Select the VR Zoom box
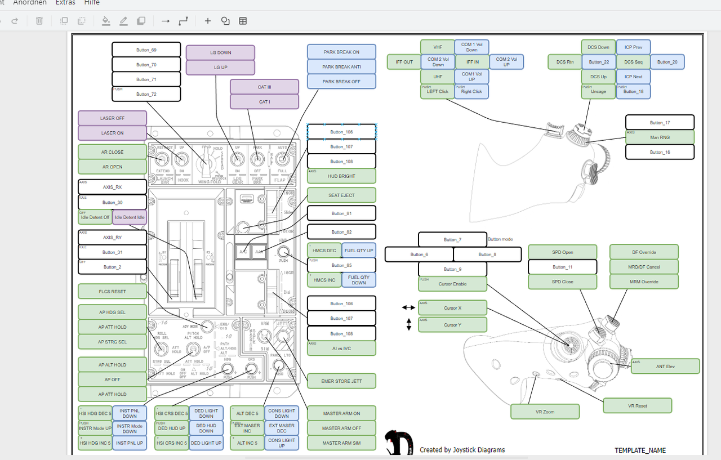This screenshot has height=460, width=721. coord(545,412)
